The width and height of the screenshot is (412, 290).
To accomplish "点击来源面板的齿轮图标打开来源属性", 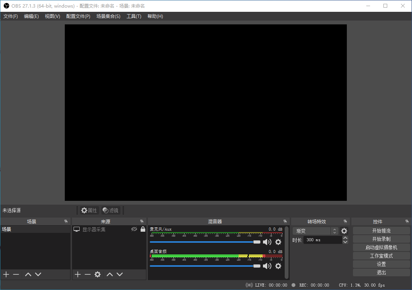I will click(97, 274).
